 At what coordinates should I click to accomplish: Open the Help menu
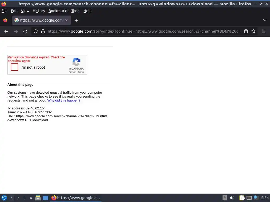point(88,11)
